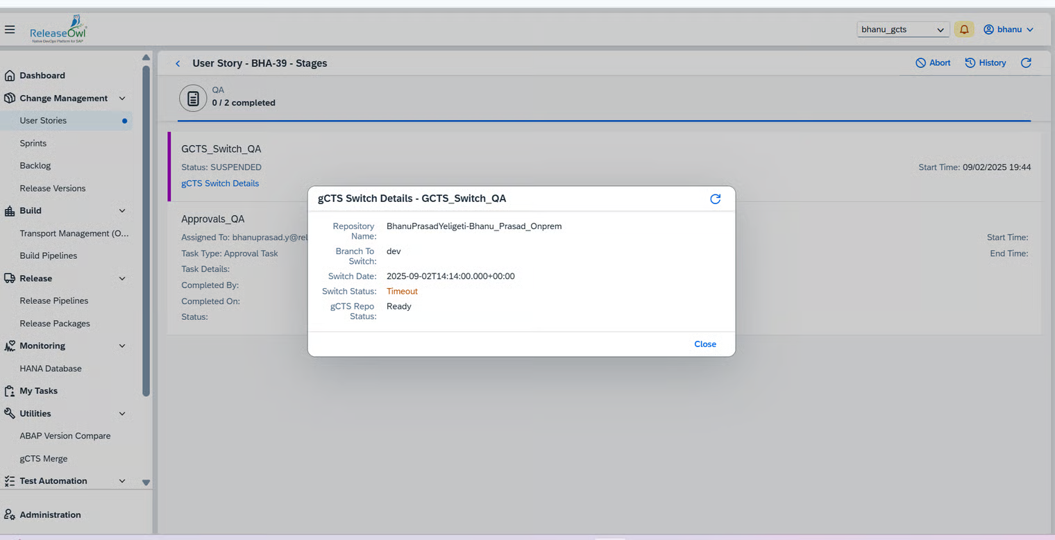This screenshot has height=540, width=1055.
Task: Open the notifications bell
Action: coord(964,29)
